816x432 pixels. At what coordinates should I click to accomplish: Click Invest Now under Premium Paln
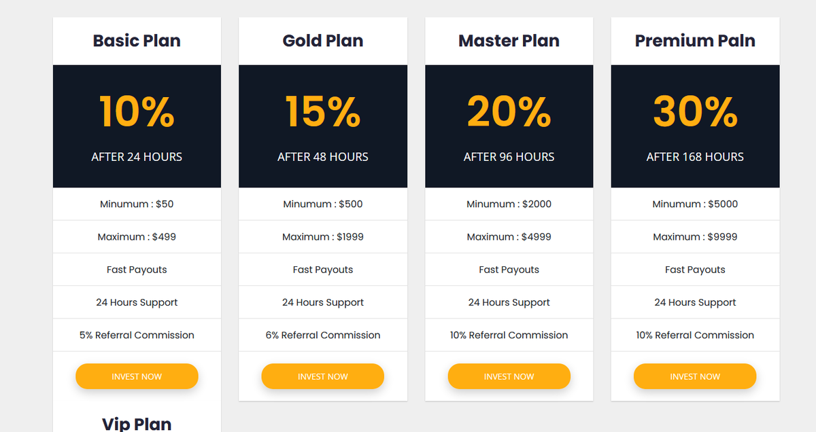(x=695, y=376)
